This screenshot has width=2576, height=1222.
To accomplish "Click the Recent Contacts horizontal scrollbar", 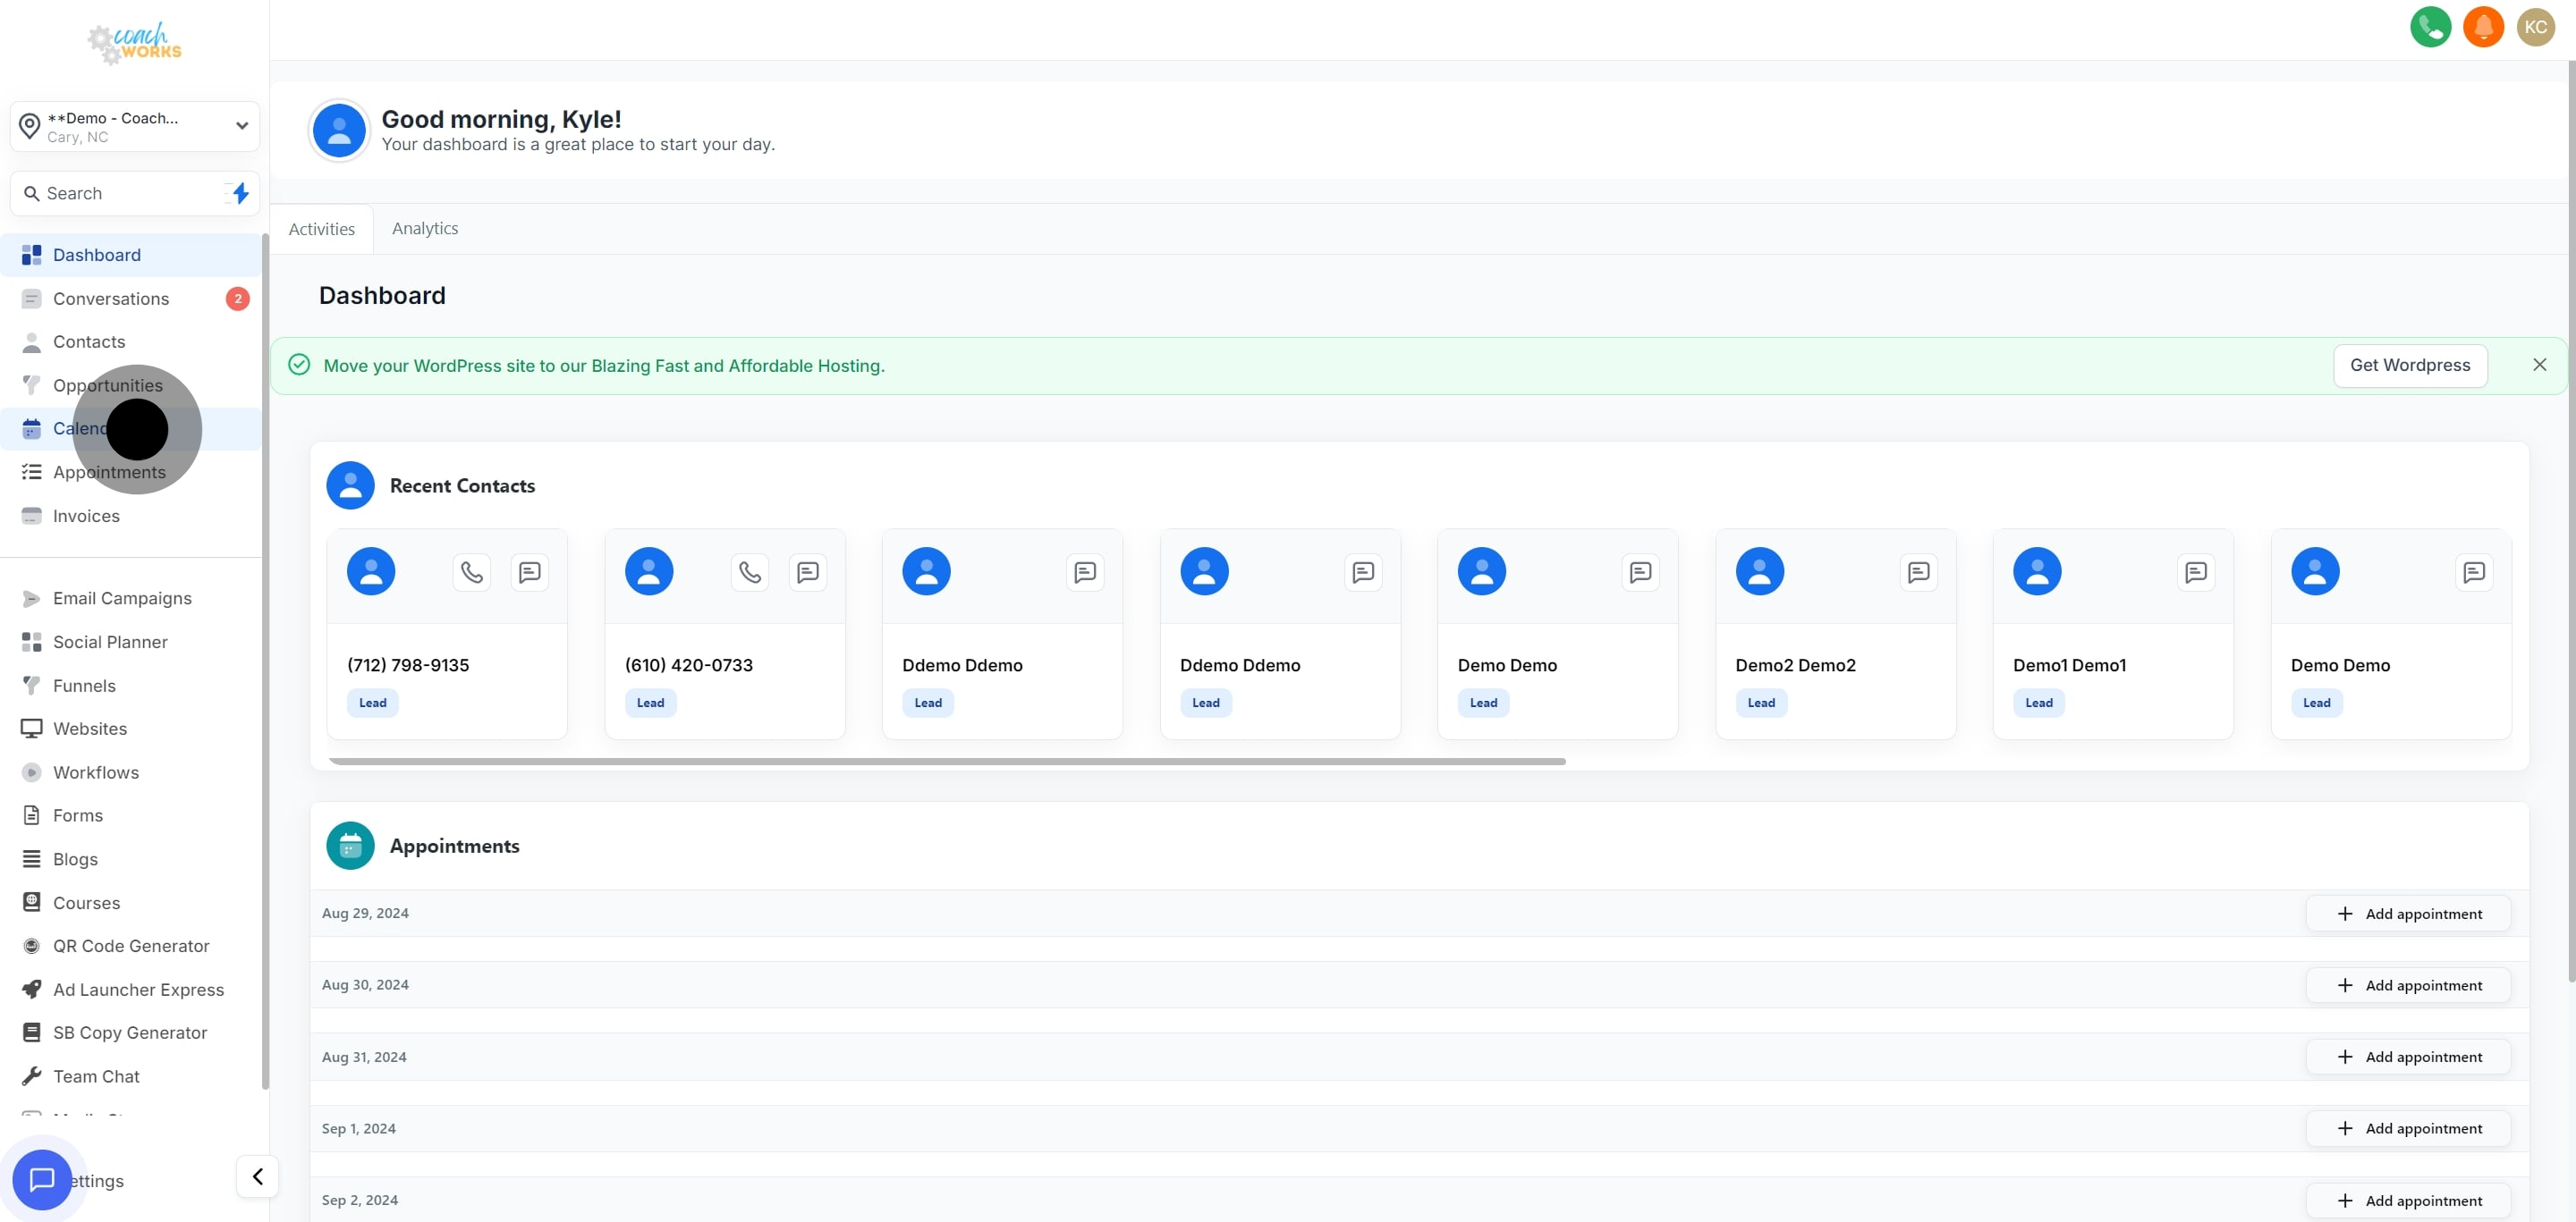I will pyautogui.click(x=946, y=762).
